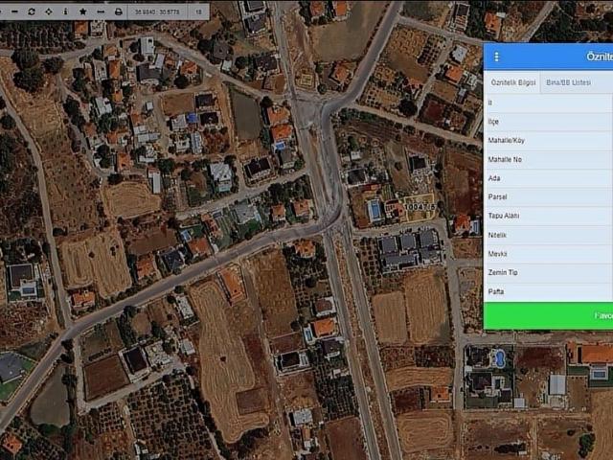613x460 pixels.
Task: Click the 1094/15 parcel label on map
Action: pyautogui.click(x=419, y=206)
